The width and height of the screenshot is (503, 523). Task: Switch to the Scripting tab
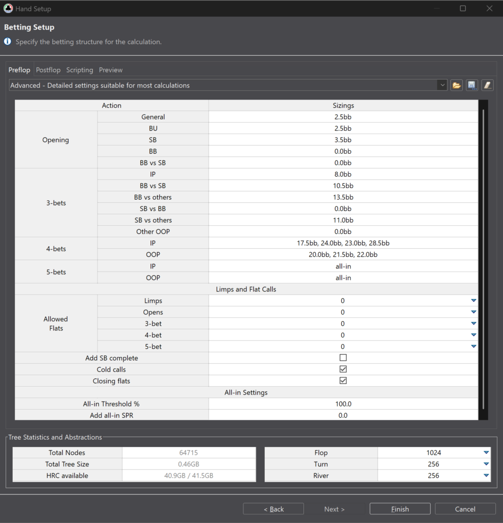point(80,70)
